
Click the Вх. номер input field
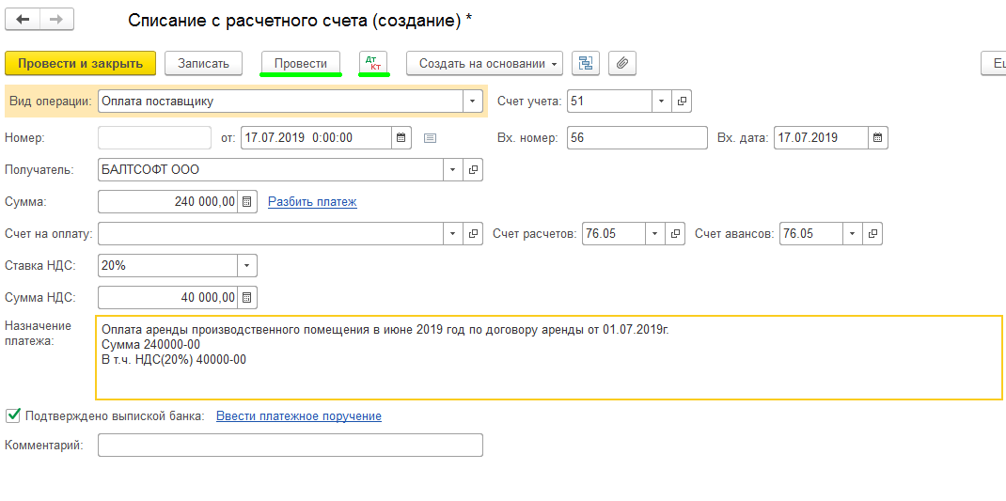(637, 138)
